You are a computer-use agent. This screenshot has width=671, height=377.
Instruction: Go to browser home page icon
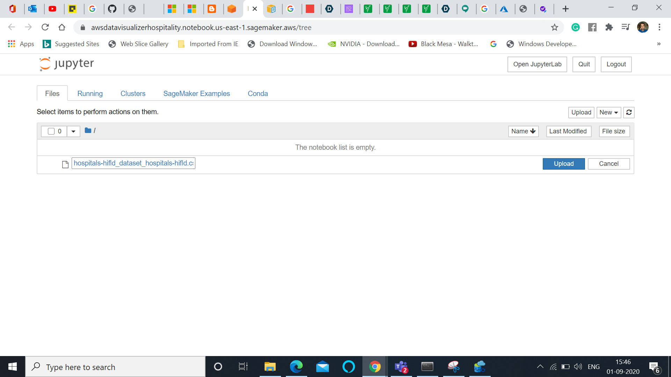[62, 27]
